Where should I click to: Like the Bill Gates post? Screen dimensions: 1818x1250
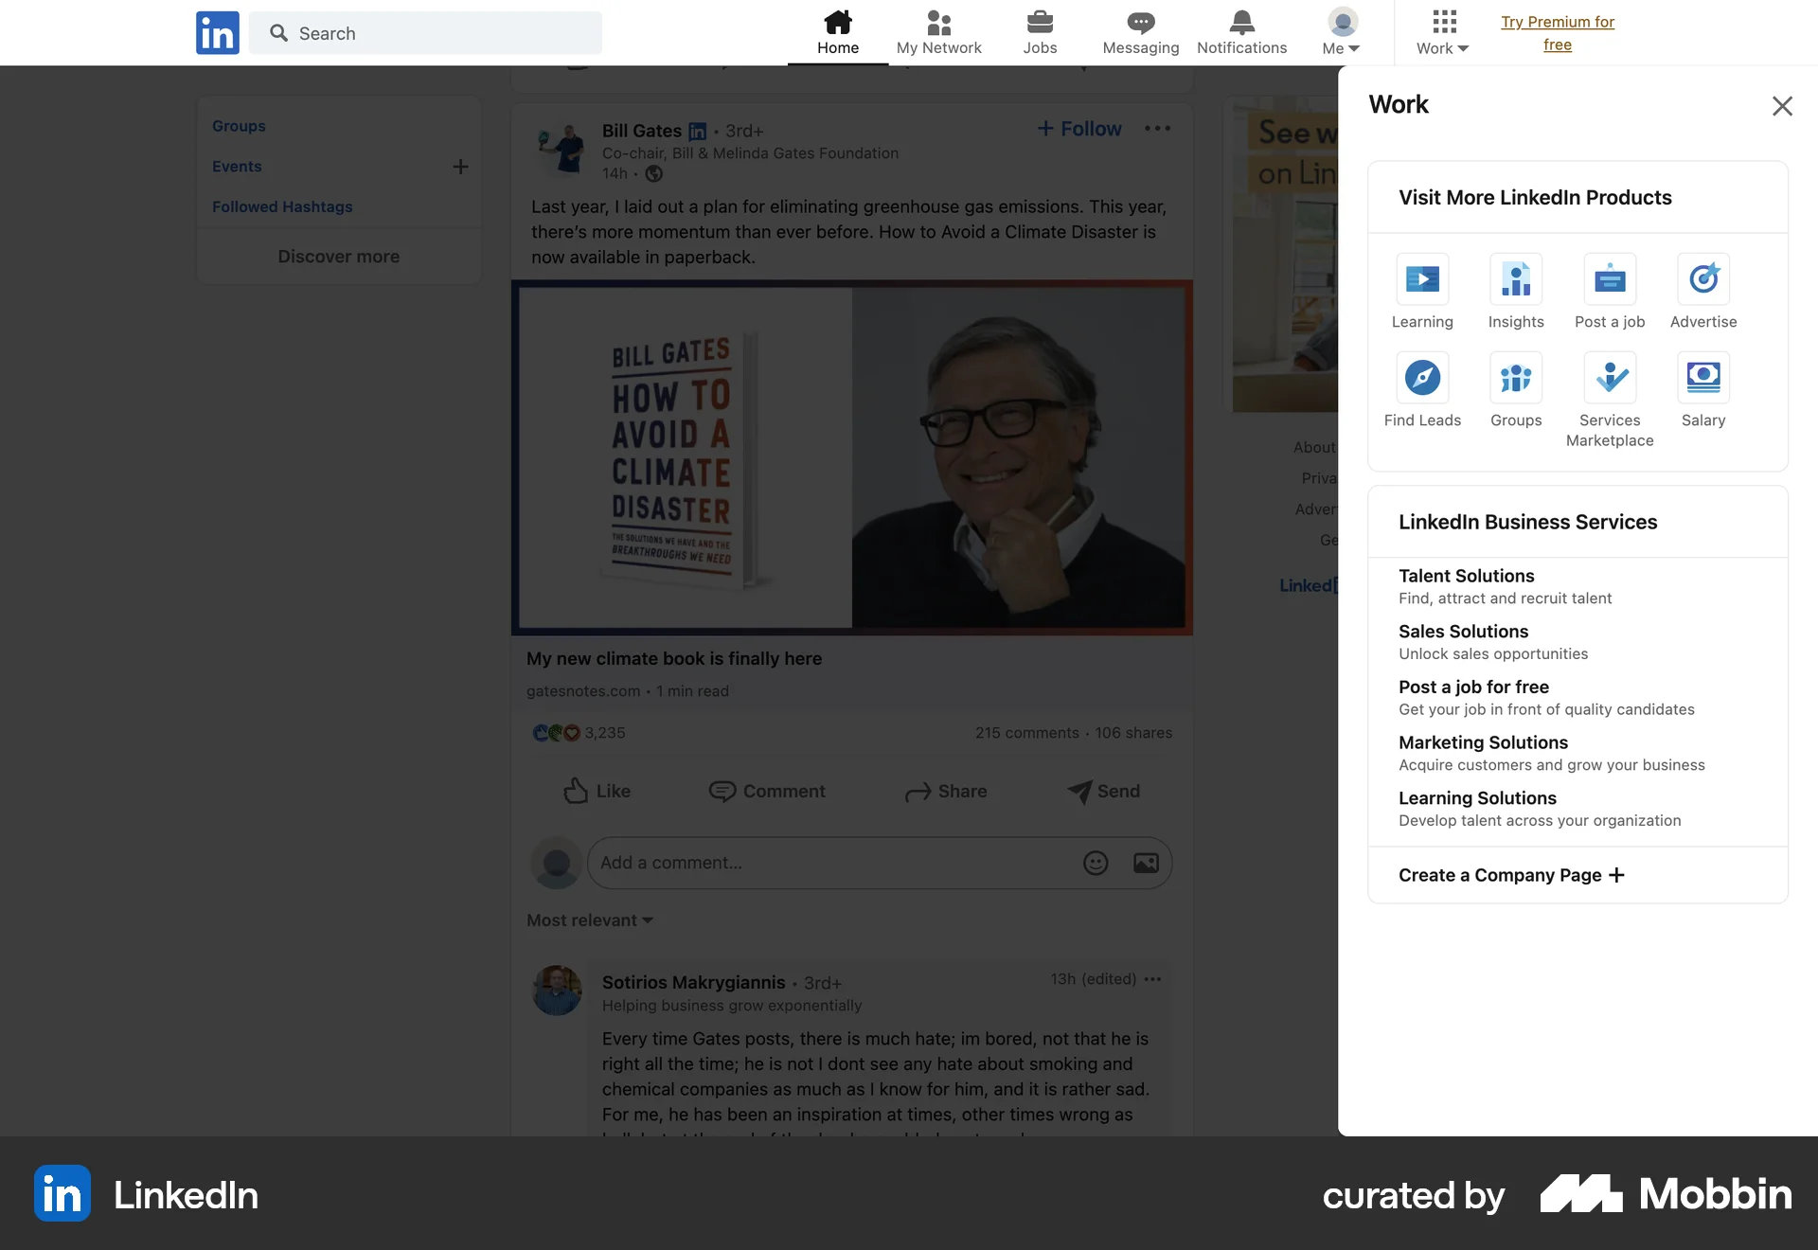click(597, 791)
